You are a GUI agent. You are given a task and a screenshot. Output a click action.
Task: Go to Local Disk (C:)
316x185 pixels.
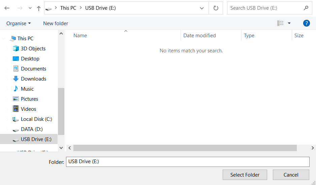click(x=36, y=119)
